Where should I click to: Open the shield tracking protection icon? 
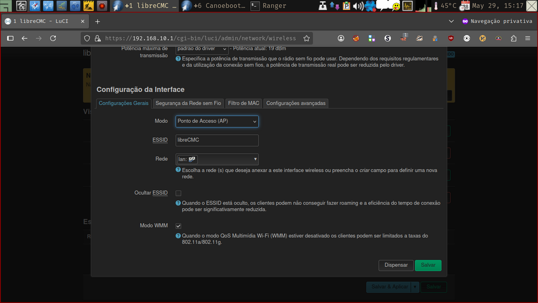click(x=87, y=38)
